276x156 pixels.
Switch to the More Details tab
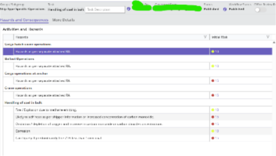pyautogui.click(x=63, y=20)
